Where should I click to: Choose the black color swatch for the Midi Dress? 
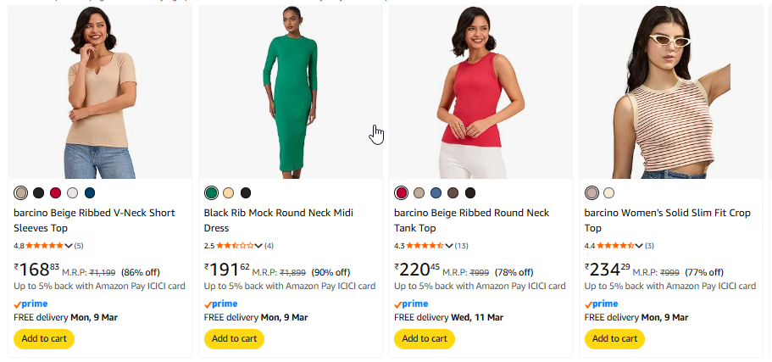tap(246, 193)
